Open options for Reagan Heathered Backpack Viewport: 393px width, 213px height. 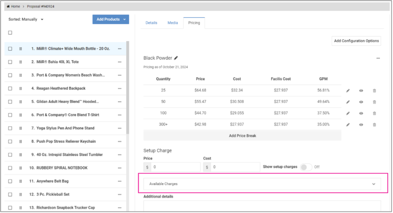pyautogui.click(x=120, y=89)
